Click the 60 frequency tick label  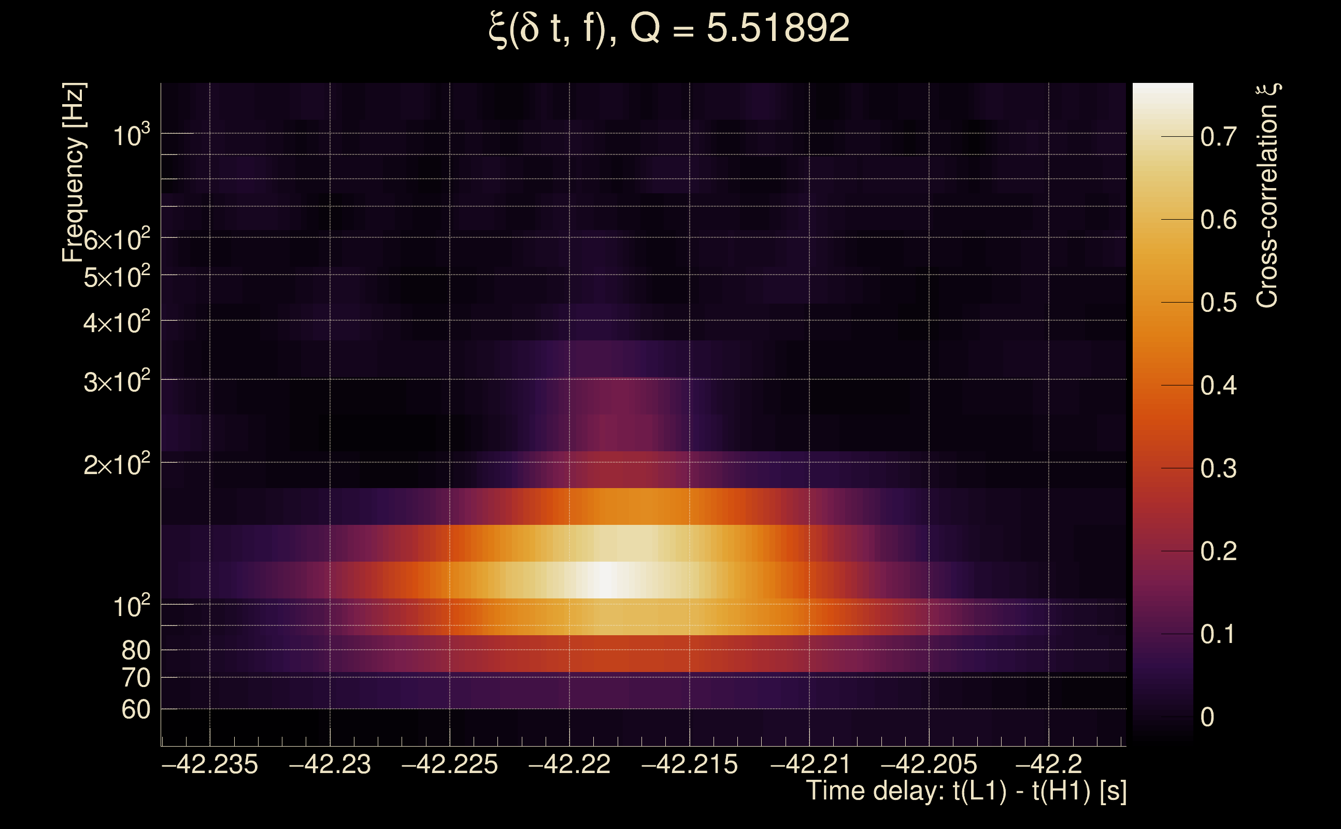coord(135,709)
